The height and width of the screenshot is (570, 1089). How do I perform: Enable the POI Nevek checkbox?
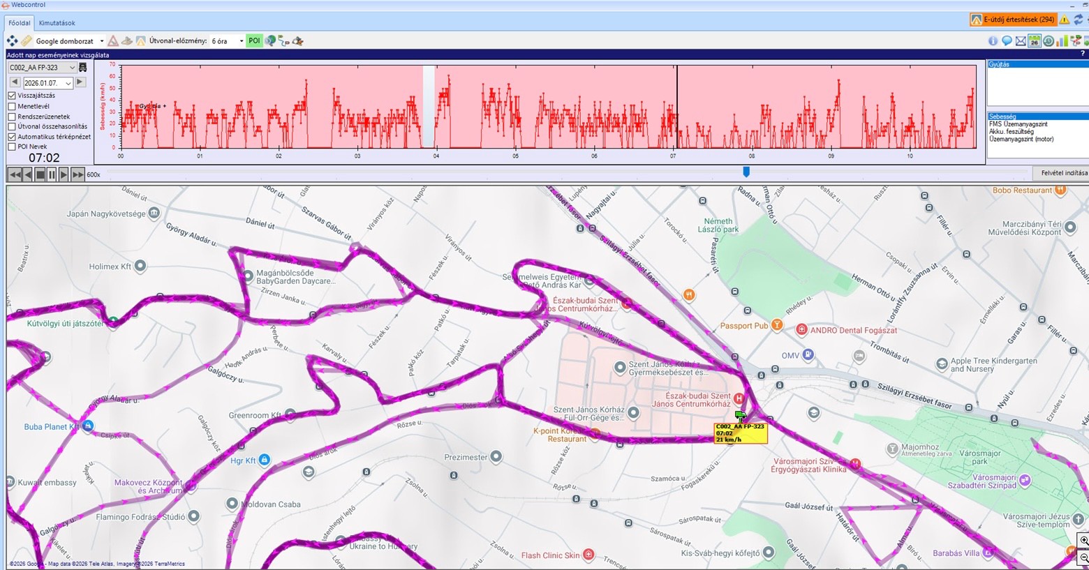point(12,147)
